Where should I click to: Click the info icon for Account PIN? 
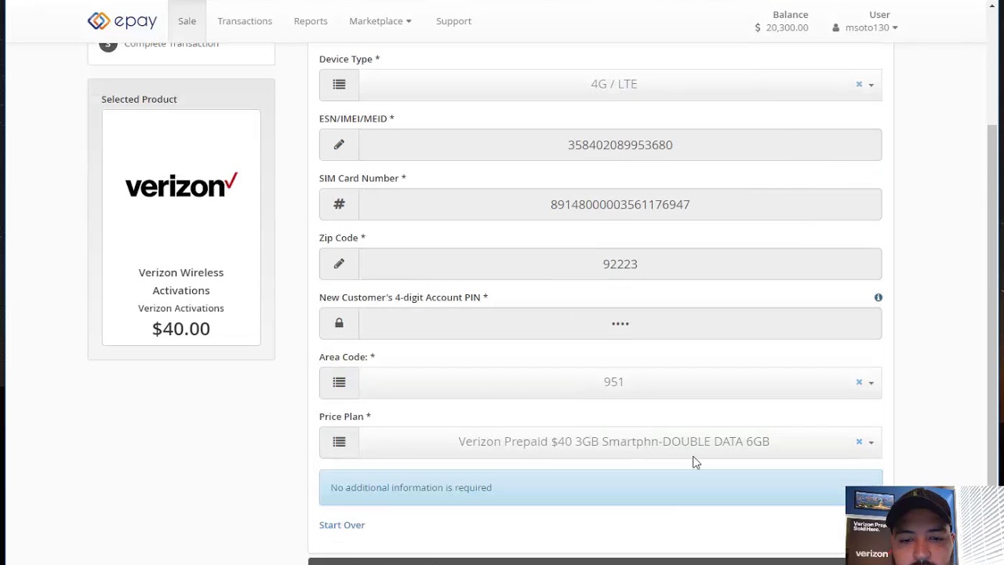click(878, 297)
